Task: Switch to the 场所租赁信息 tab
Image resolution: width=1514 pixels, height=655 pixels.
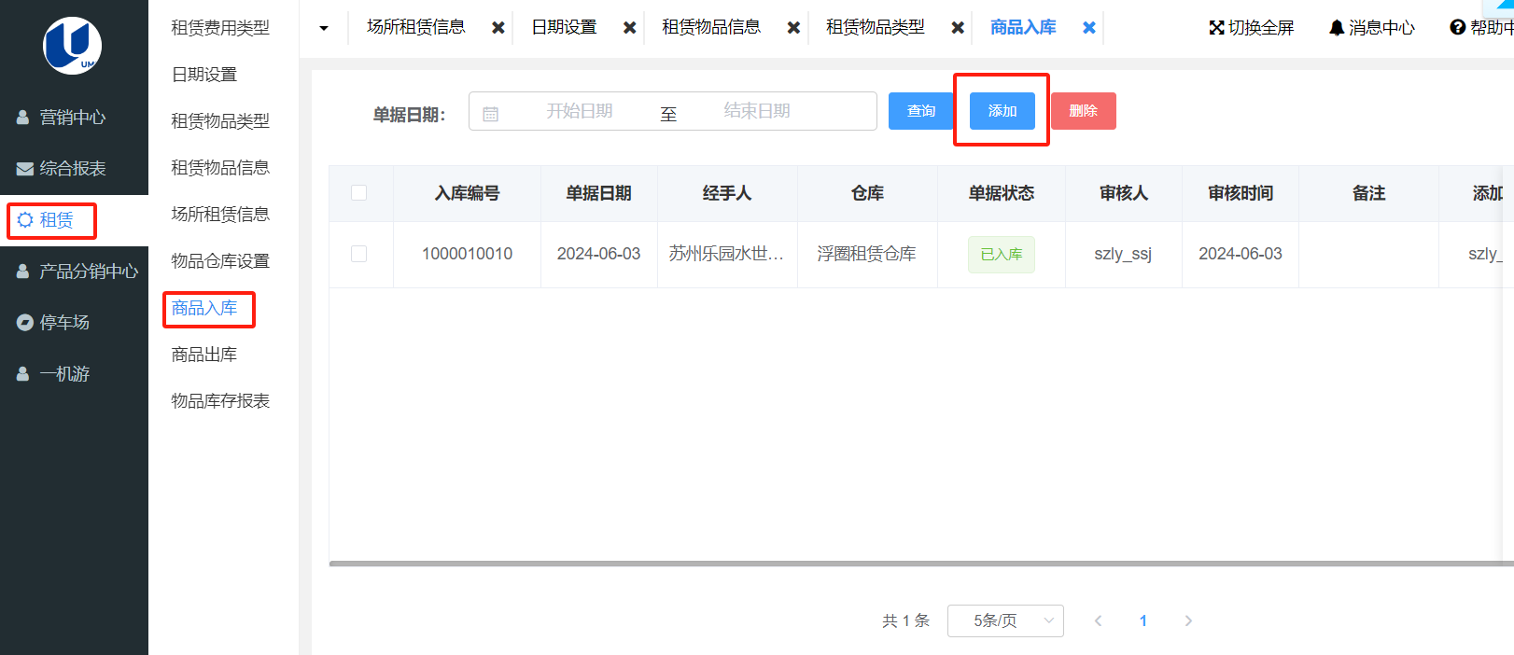Action: tap(416, 28)
